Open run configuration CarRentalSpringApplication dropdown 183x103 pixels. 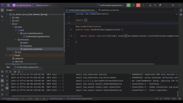click(x=111, y=5)
